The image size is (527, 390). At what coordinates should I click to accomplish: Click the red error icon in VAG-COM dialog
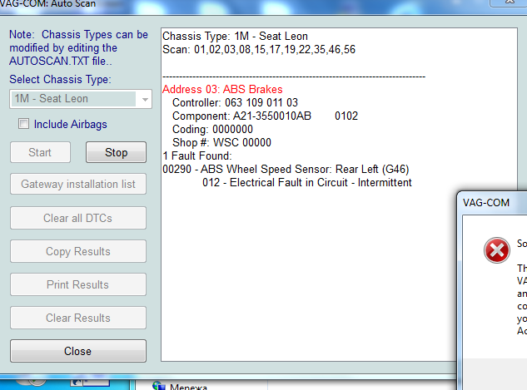pos(497,250)
